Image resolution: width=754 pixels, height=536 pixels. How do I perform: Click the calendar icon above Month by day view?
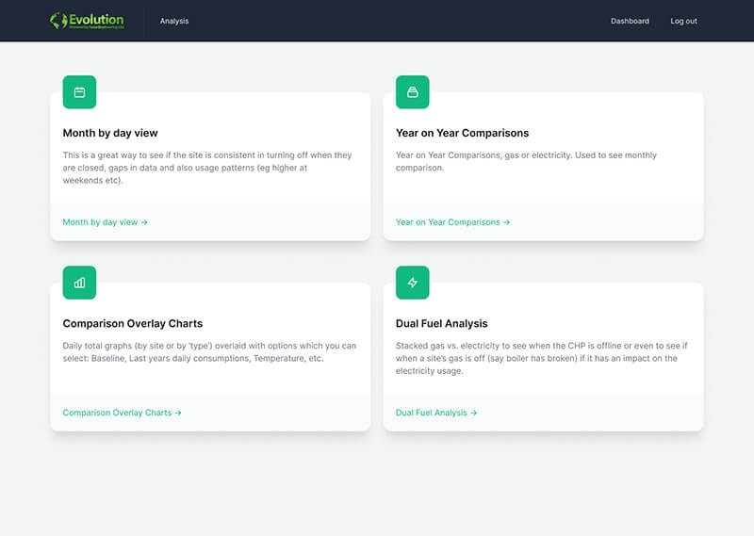coord(79,92)
